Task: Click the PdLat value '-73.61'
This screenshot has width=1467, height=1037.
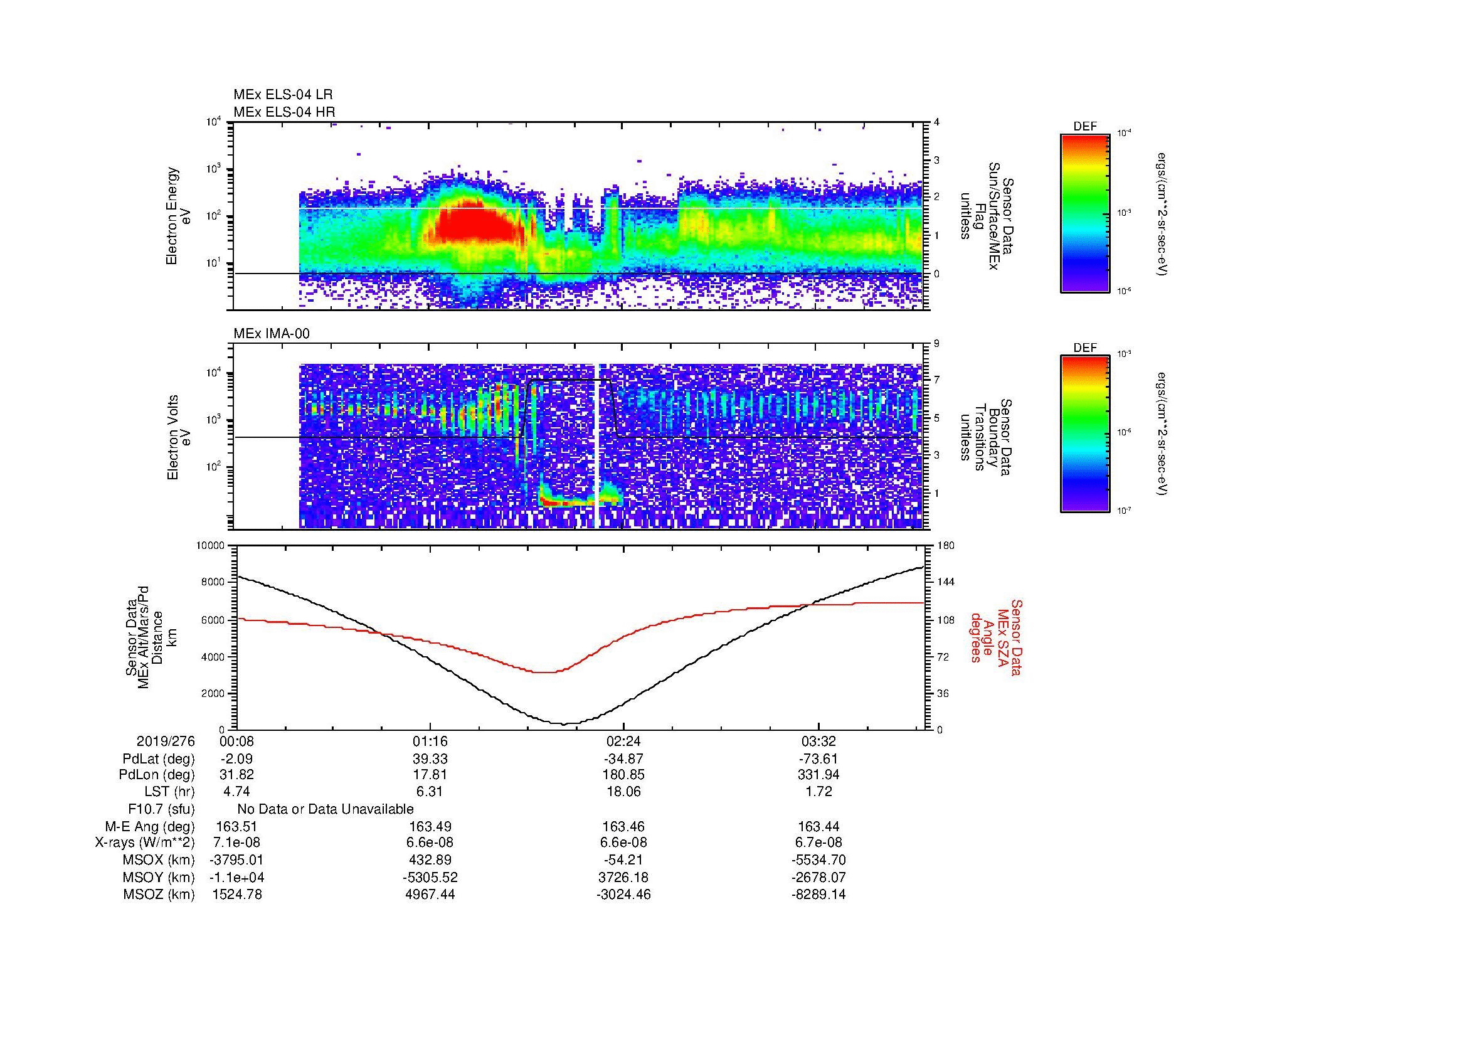Action: click(818, 758)
